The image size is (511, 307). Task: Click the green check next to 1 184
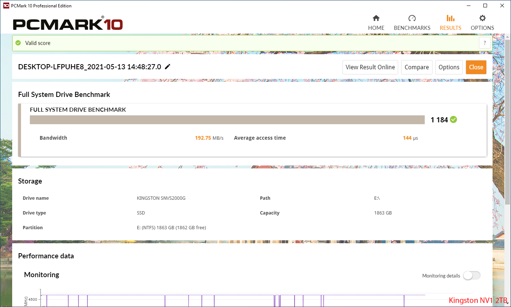pos(453,119)
